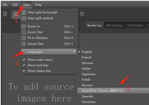Select French language
The width and height of the screenshot is (149, 105).
tap(86, 57)
